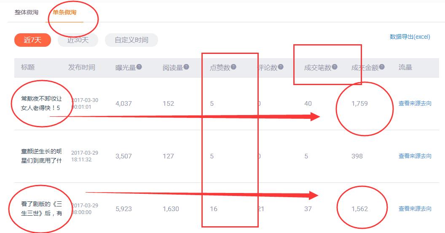
Task: Open post about 剧版的《三生三世》
Action: [41, 209]
